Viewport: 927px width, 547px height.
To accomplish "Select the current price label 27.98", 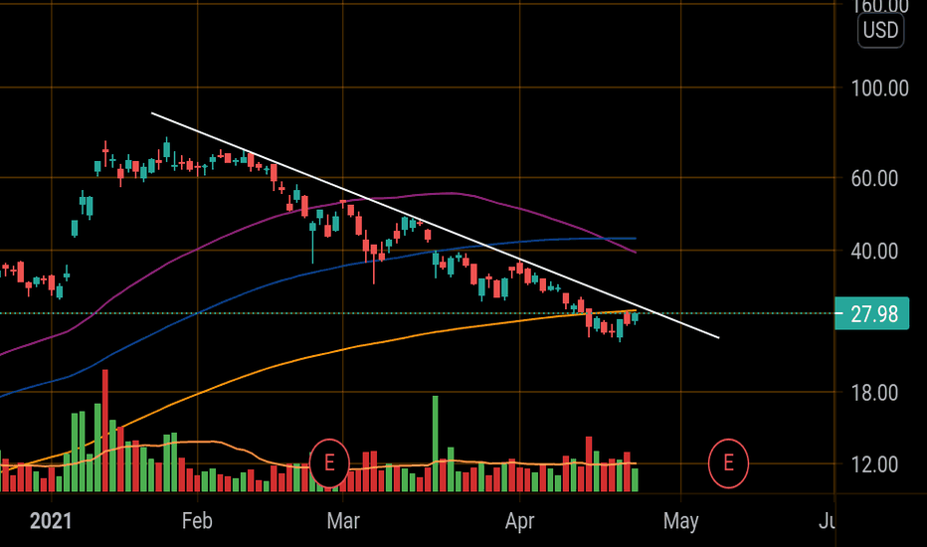I will coord(872,314).
